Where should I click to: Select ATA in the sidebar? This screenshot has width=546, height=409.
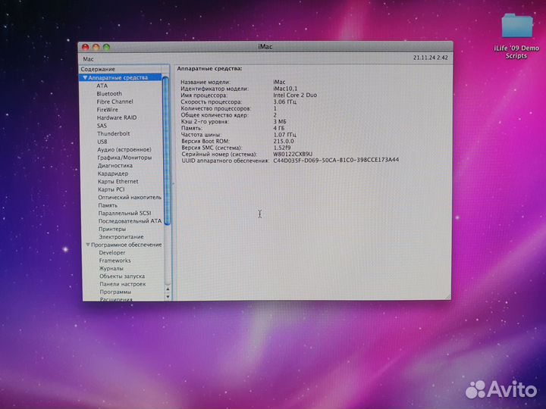(x=102, y=86)
